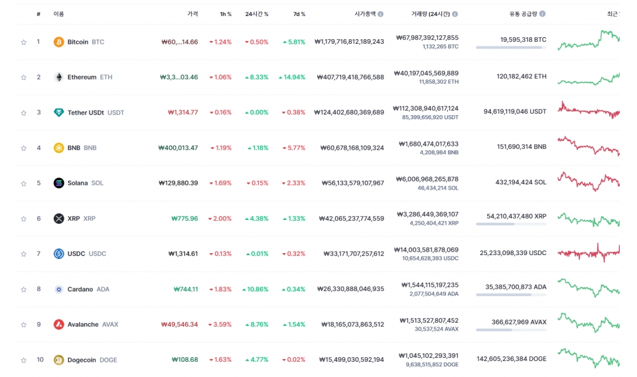Star Cardano in the watchlist column

24,290
